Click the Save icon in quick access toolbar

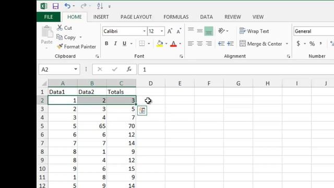55,6
